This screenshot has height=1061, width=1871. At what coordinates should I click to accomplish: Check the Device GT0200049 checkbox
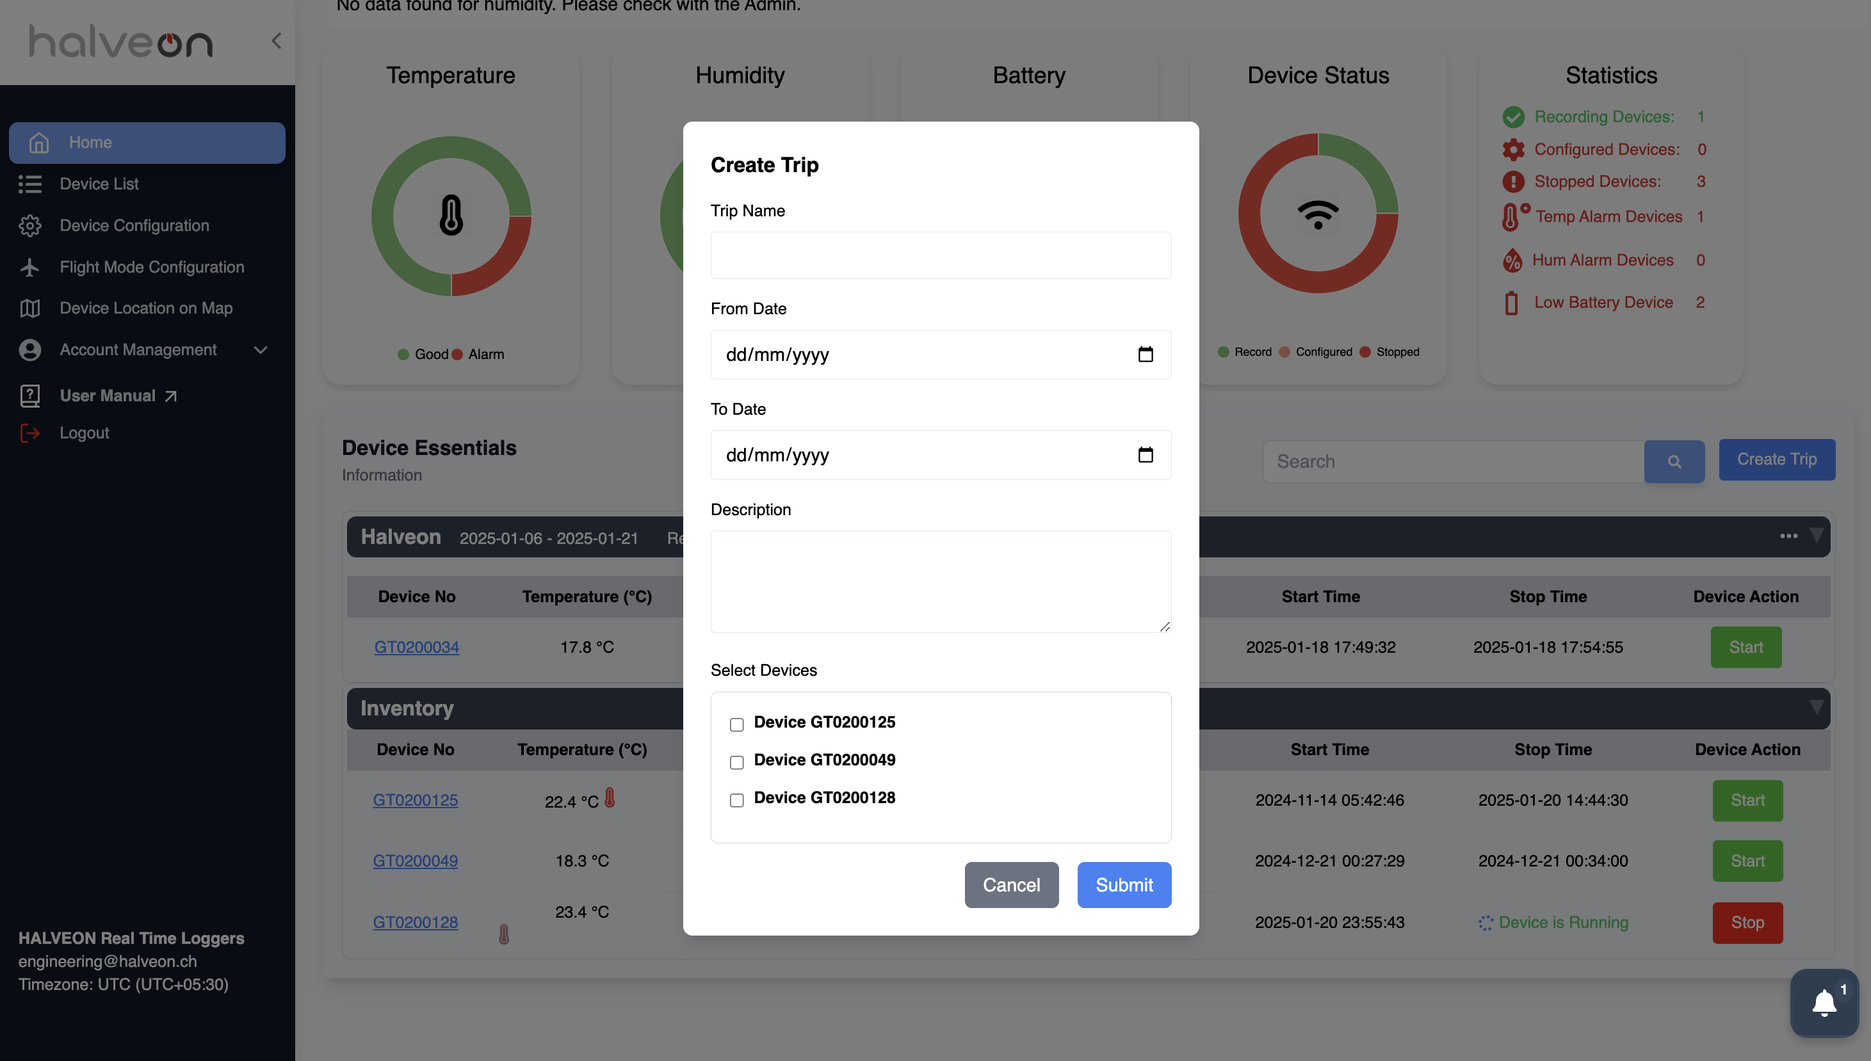pos(736,762)
